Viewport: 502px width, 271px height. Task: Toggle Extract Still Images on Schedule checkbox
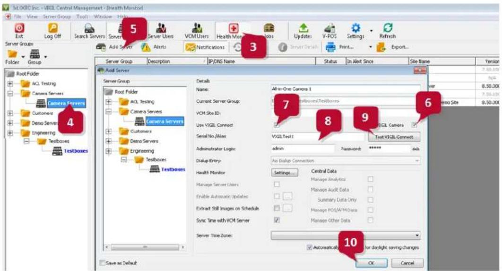point(277,208)
